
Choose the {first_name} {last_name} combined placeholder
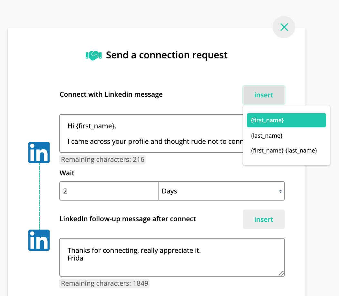coord(286,150)
